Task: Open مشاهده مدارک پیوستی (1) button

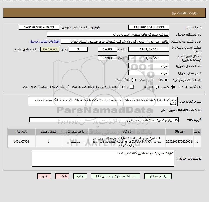Action: tap(116, 176)
